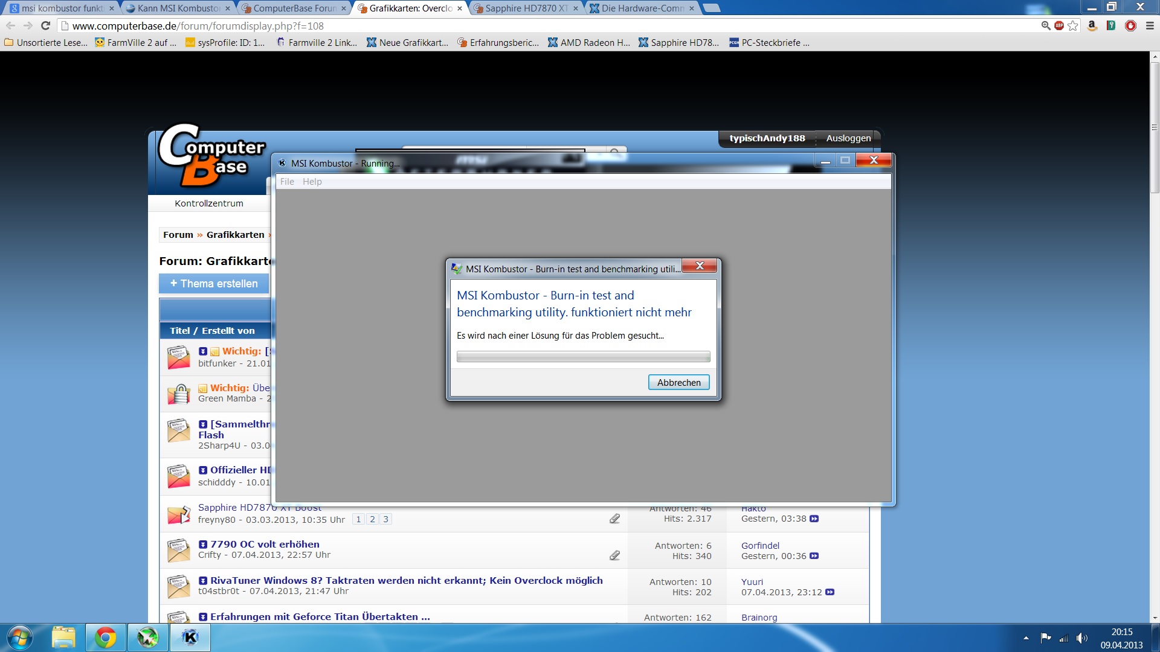Go to page 3 of Sapphire thread
This screenshot has width=1160, height=652.
coord(385,519)
